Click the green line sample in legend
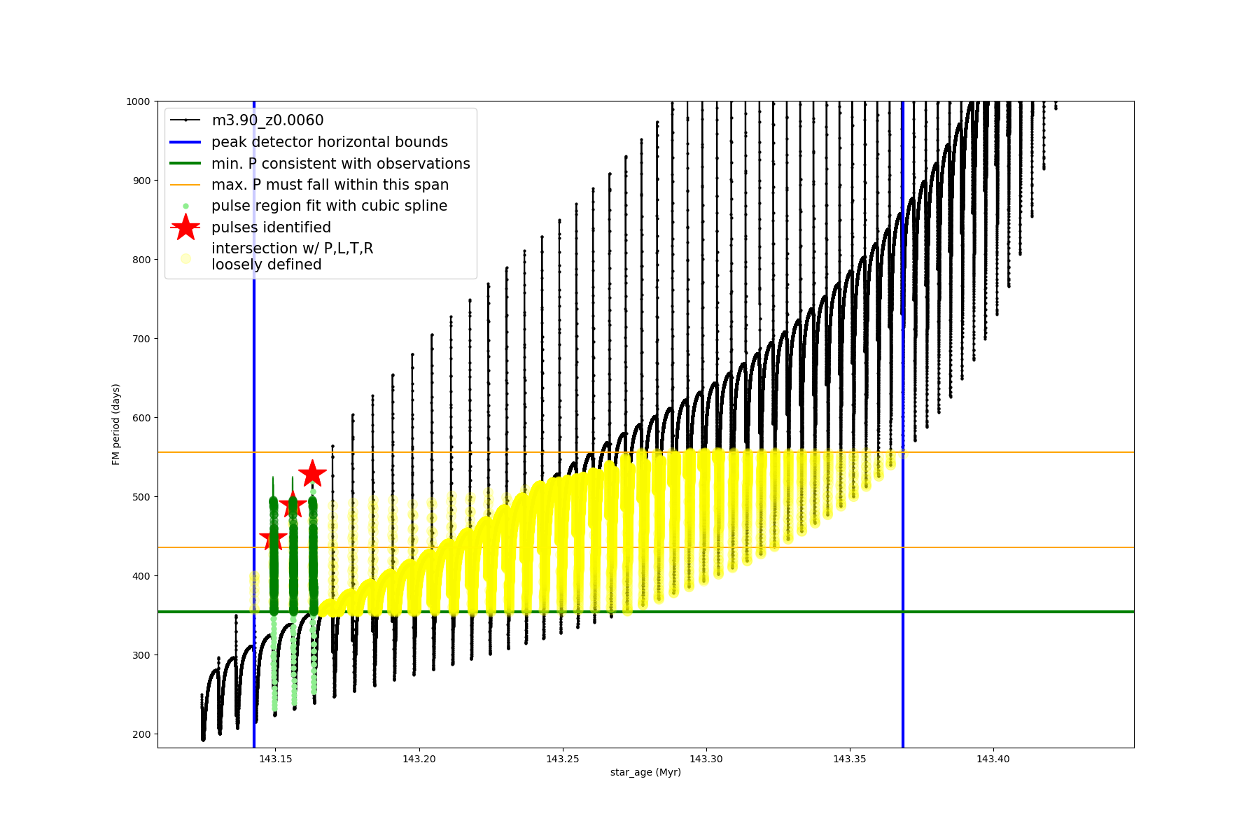Viewport: 1260px width, 840px height. click(185, 164)
